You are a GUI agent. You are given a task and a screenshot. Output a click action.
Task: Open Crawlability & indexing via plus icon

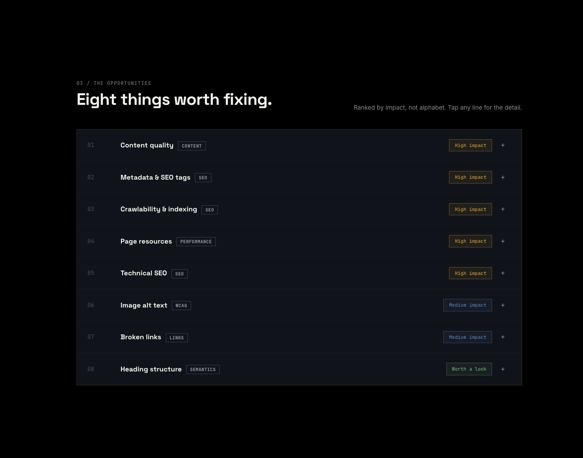503,209
